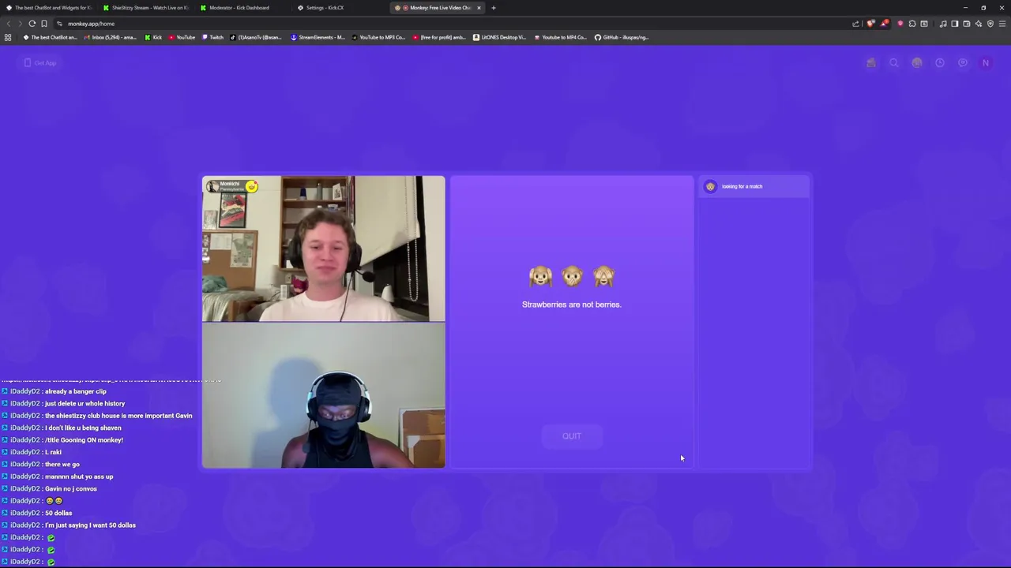Click the media control music note icon
1011x568 pixels.
point(943,24)
